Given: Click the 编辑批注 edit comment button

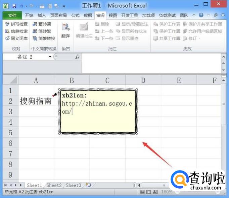Looking at the screenshot, I should (84, 30).
